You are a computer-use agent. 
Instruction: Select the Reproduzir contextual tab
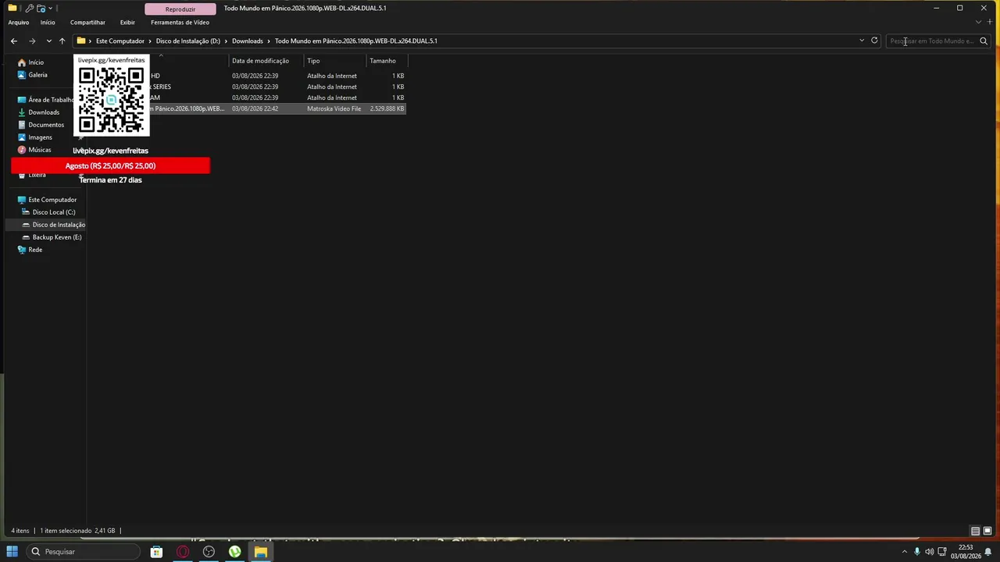(180, 9)
